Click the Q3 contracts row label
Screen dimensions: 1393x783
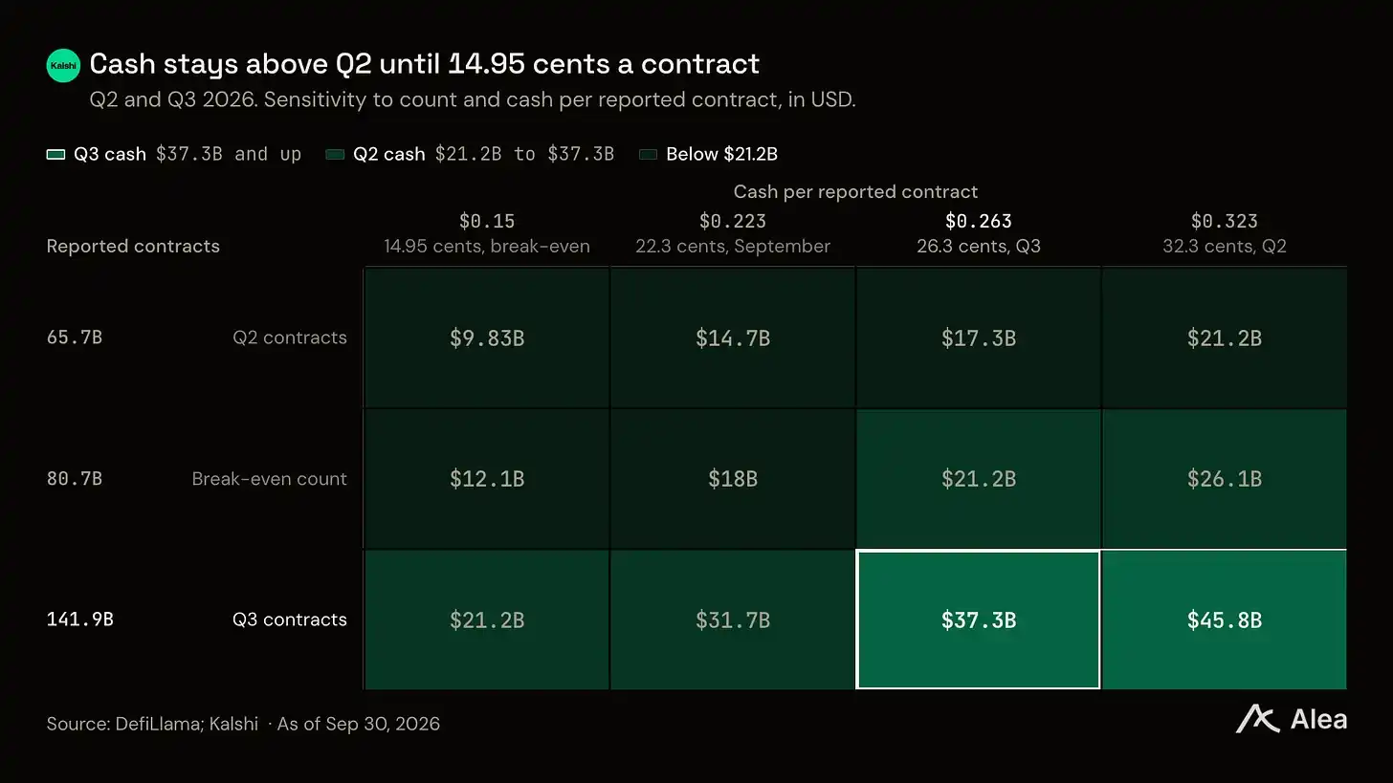[289, 620]
